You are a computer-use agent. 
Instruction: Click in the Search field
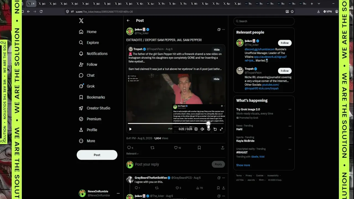(264, 21)
